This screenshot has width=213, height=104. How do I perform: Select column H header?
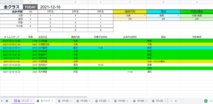(x=196, y=2)
